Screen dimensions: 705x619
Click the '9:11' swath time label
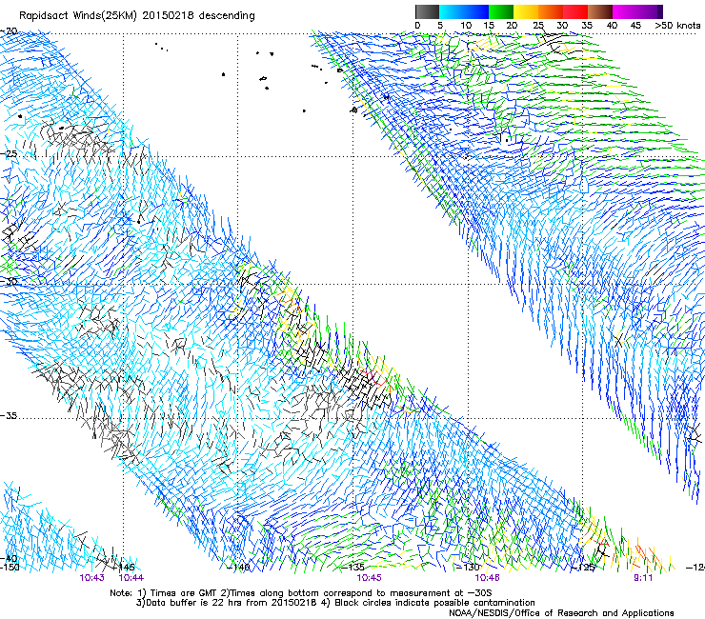tap(643, 578)
